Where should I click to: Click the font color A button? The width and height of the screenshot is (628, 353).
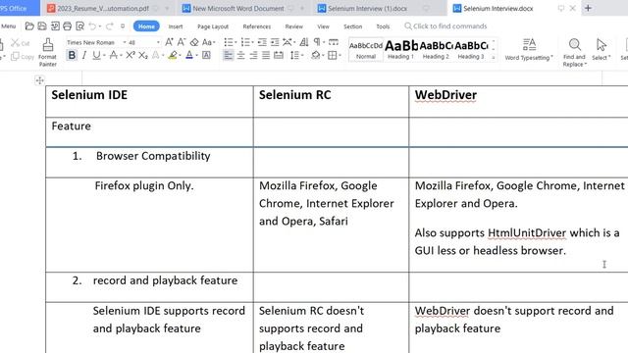pyautogui.click(x=189, y=55)
